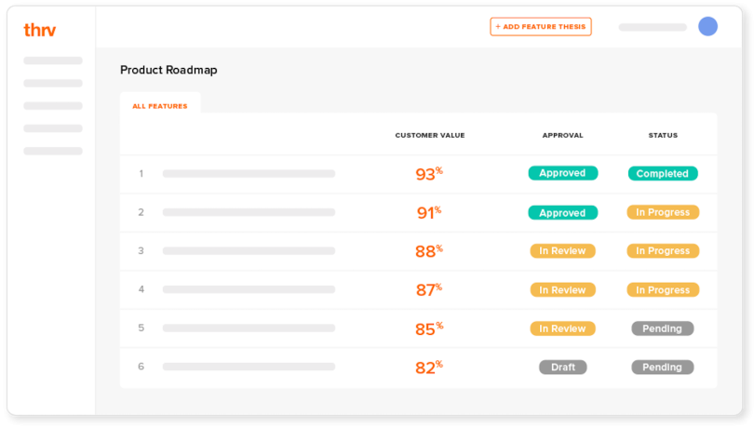The width and height of the screenshot is (754, 428).
Task: Open the feature name placeholder in row 1
Action: tap(249, 174)
